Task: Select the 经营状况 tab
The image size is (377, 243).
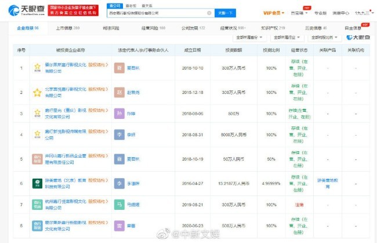Action: tap(233, 28)
